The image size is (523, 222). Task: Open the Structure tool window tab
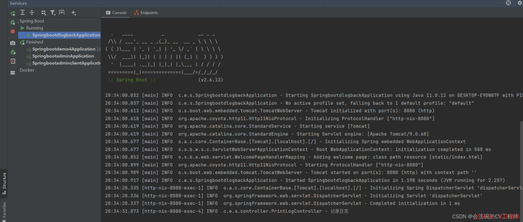[x=4, y=183]
